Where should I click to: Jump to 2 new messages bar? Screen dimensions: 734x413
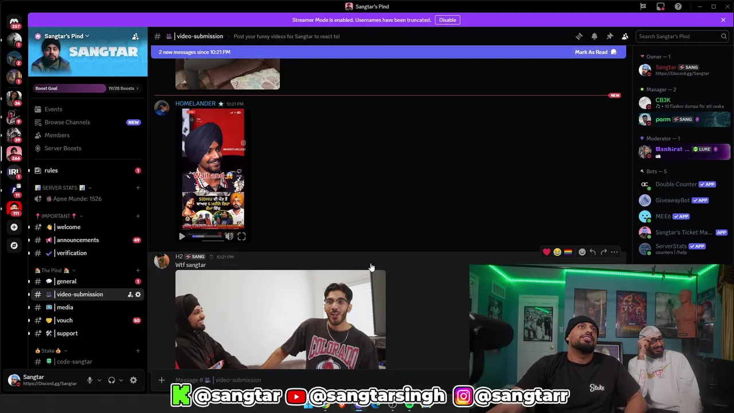(388, 52)
